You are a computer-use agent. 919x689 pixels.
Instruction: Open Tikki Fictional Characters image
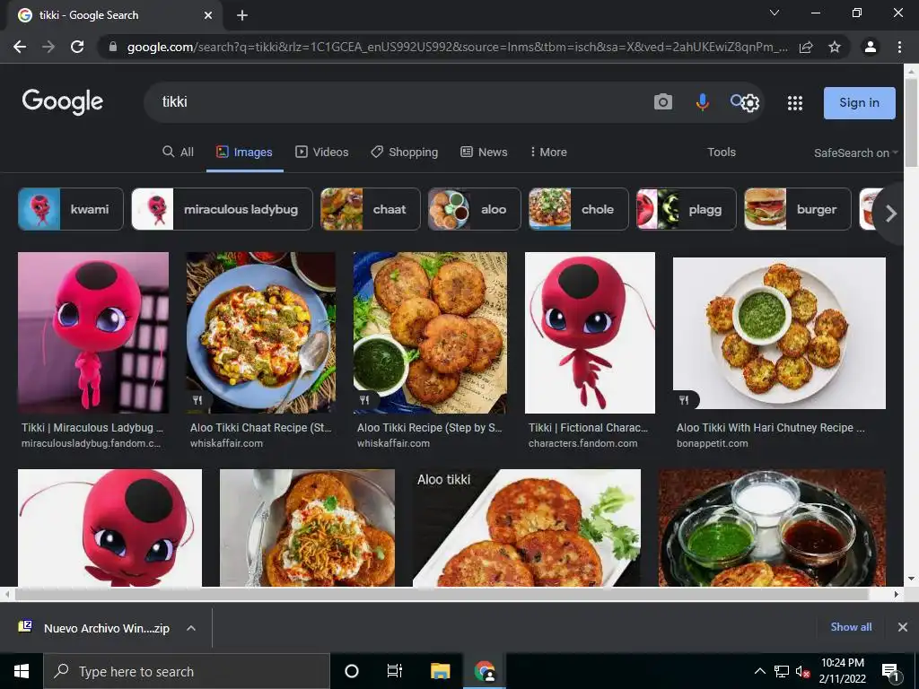click(590, 333)
